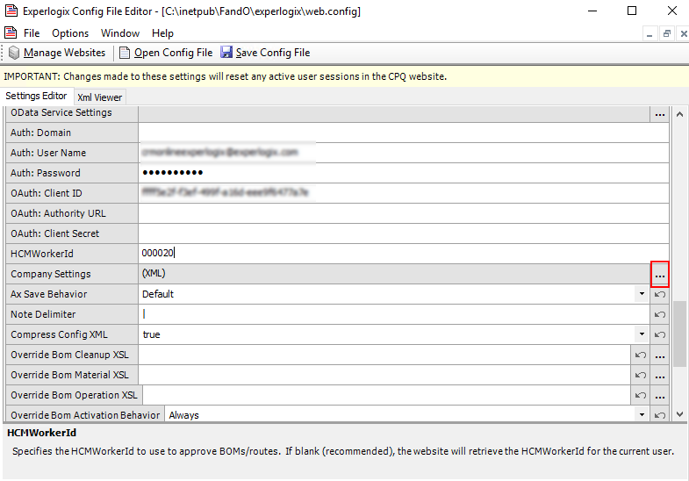This screenshot has height=481, width=689.
Task: Click the OAuth: Client Secret field
Action: point(404,233)
